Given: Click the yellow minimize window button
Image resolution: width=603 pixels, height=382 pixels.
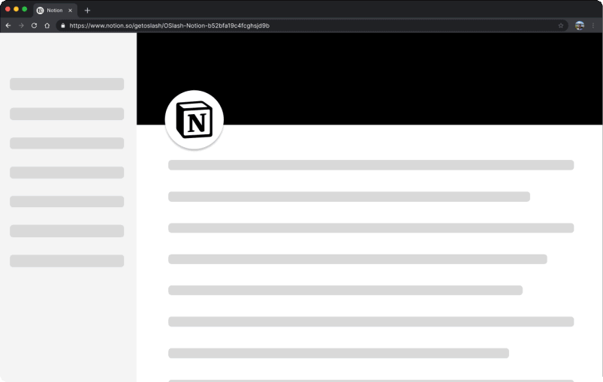Looking at the screenshot, I should point(17,9).
